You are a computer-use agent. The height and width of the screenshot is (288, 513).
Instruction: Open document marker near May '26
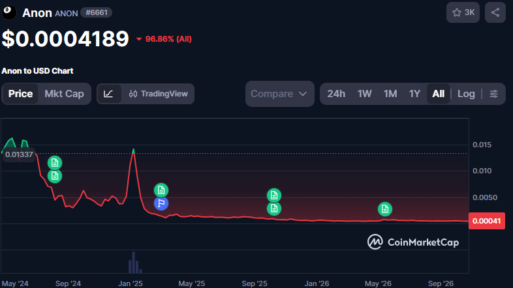[x=385, y=209]
